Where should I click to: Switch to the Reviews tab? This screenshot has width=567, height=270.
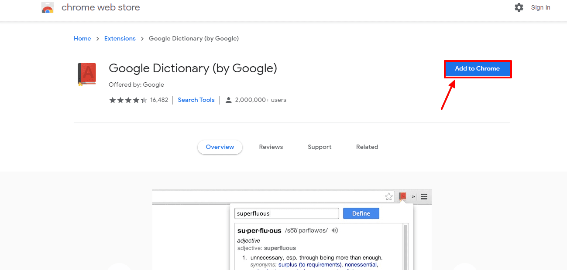[x=271, y=147]
